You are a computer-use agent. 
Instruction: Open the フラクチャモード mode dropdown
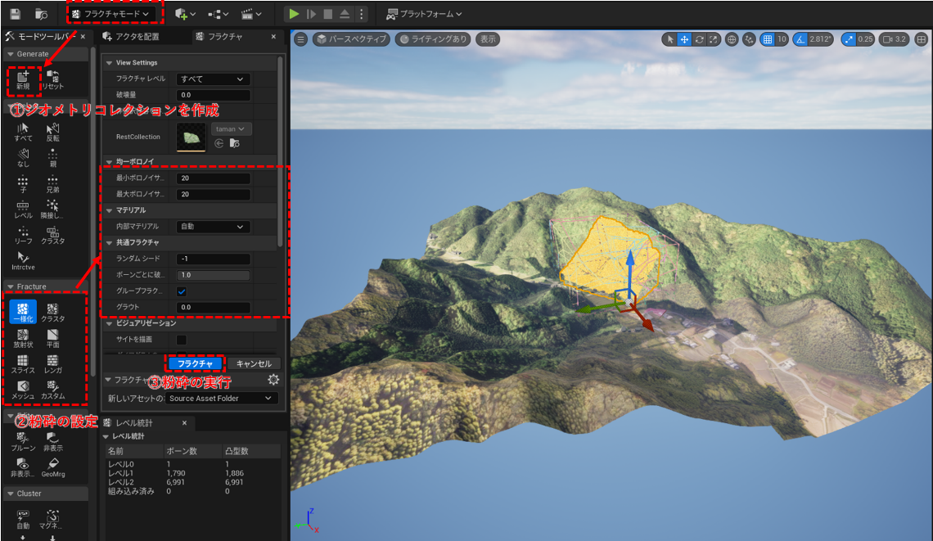coord(110,14)
